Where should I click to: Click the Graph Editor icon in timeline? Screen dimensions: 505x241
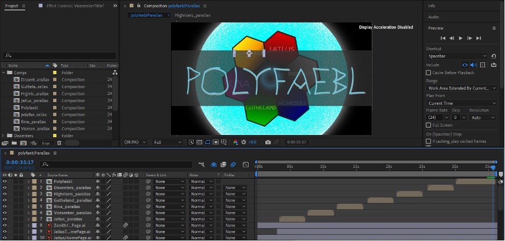pyautogui.click(x=245, y=165)
